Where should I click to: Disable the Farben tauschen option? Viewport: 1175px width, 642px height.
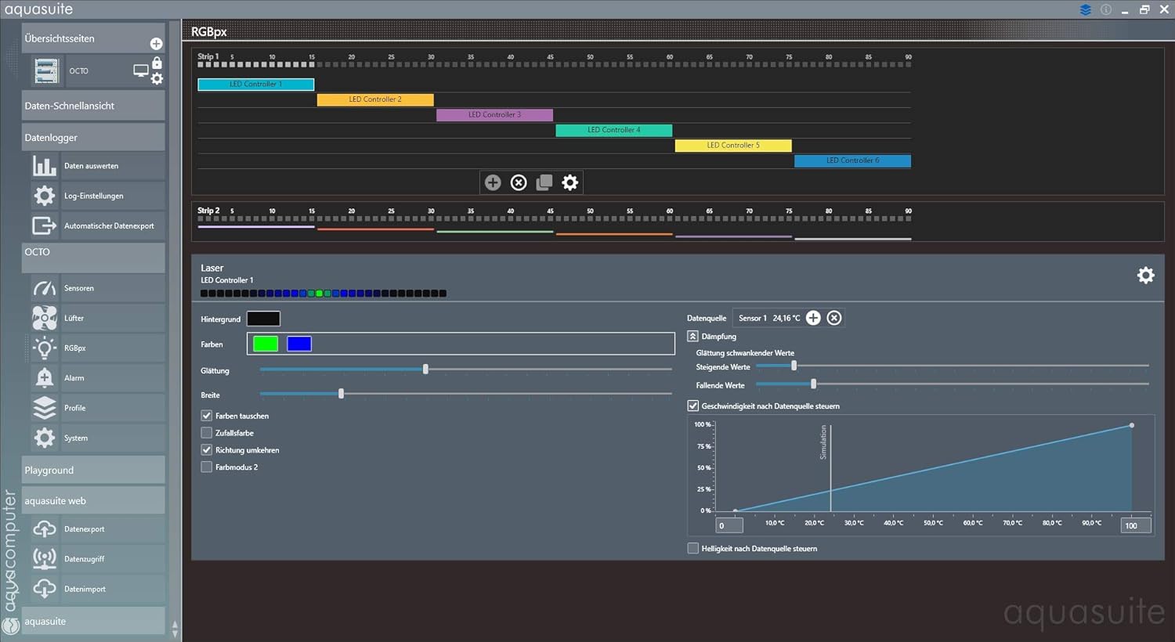pyautogui.click(x=206, y=416)
